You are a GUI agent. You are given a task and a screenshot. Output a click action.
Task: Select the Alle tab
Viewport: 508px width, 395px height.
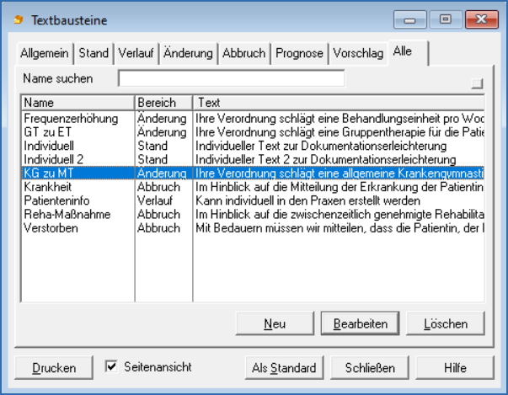409,52
